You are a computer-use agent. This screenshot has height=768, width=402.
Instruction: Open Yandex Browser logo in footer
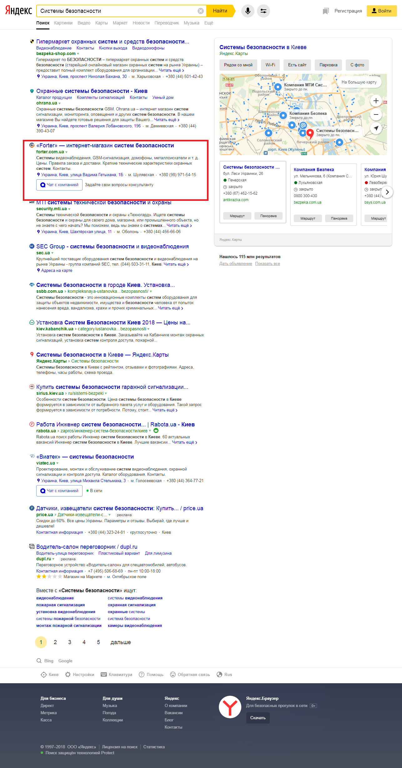coord(230,707)
